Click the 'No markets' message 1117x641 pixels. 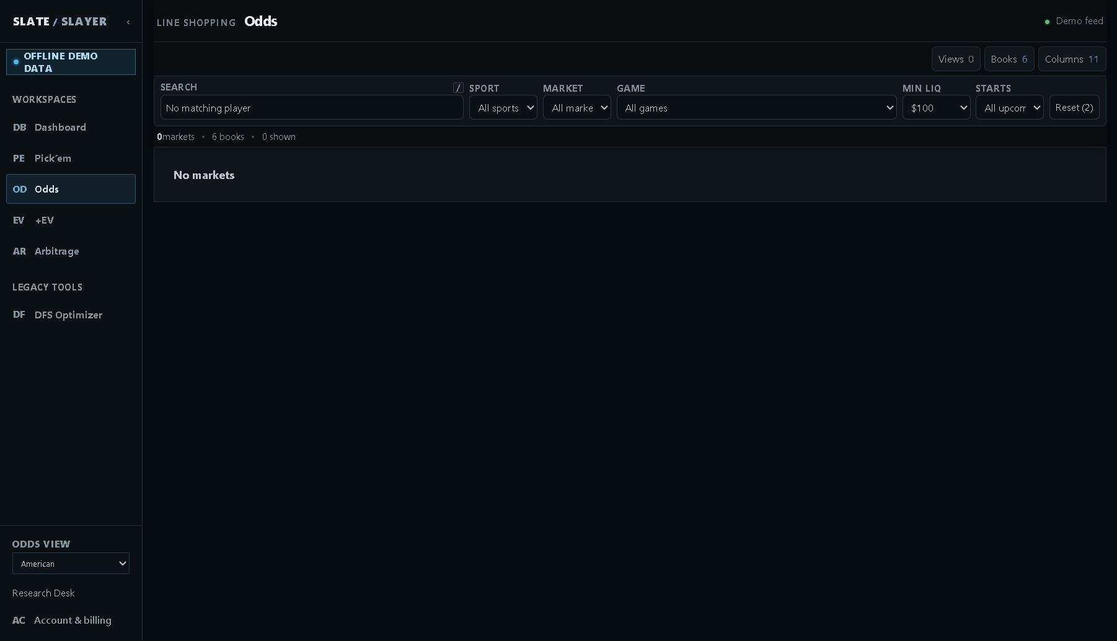click(x=204, y=175)
